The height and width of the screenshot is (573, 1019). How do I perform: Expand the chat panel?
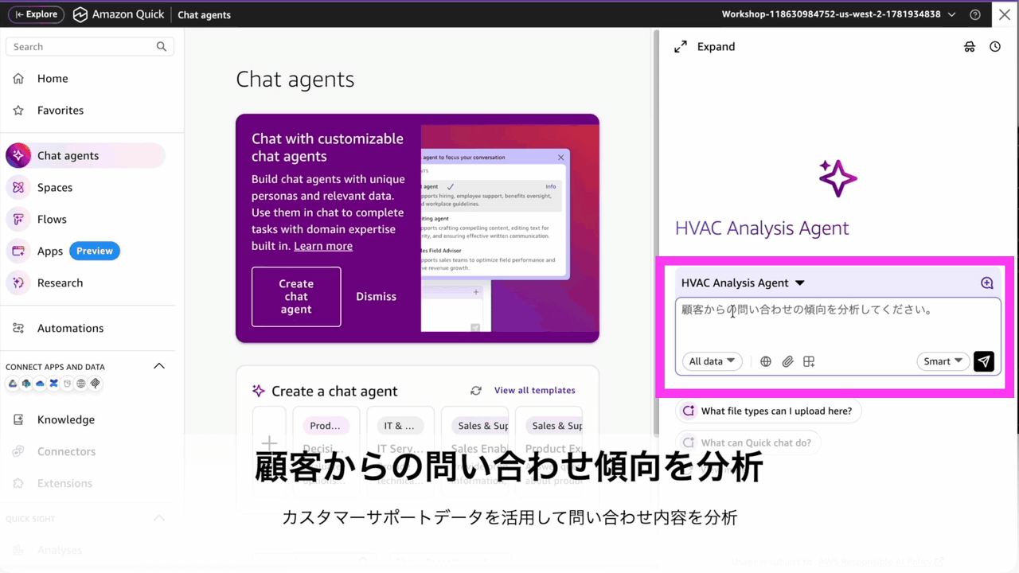point(705,47)
